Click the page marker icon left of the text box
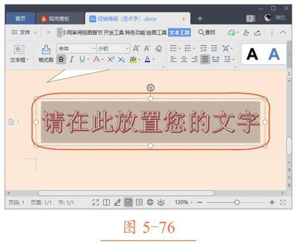This screenshot has height=245, width=297. [11, 122]
